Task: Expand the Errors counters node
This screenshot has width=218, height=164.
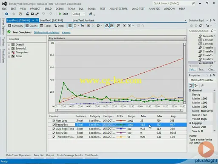Action: (x=9, y=56)
